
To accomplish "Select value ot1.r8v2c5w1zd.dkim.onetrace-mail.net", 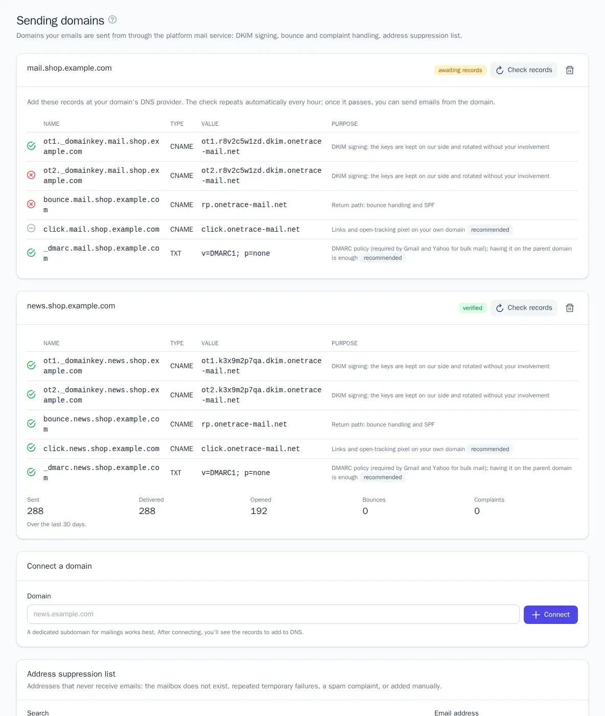I will (262, 146).
